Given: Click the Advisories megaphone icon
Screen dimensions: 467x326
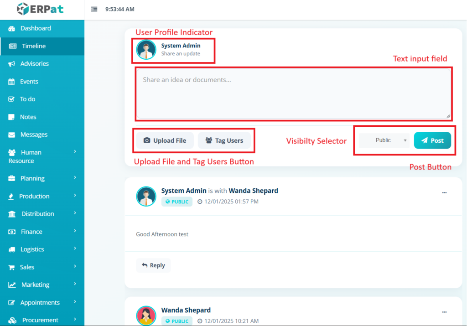Looking at the screenshot, I should pos(12,64).
